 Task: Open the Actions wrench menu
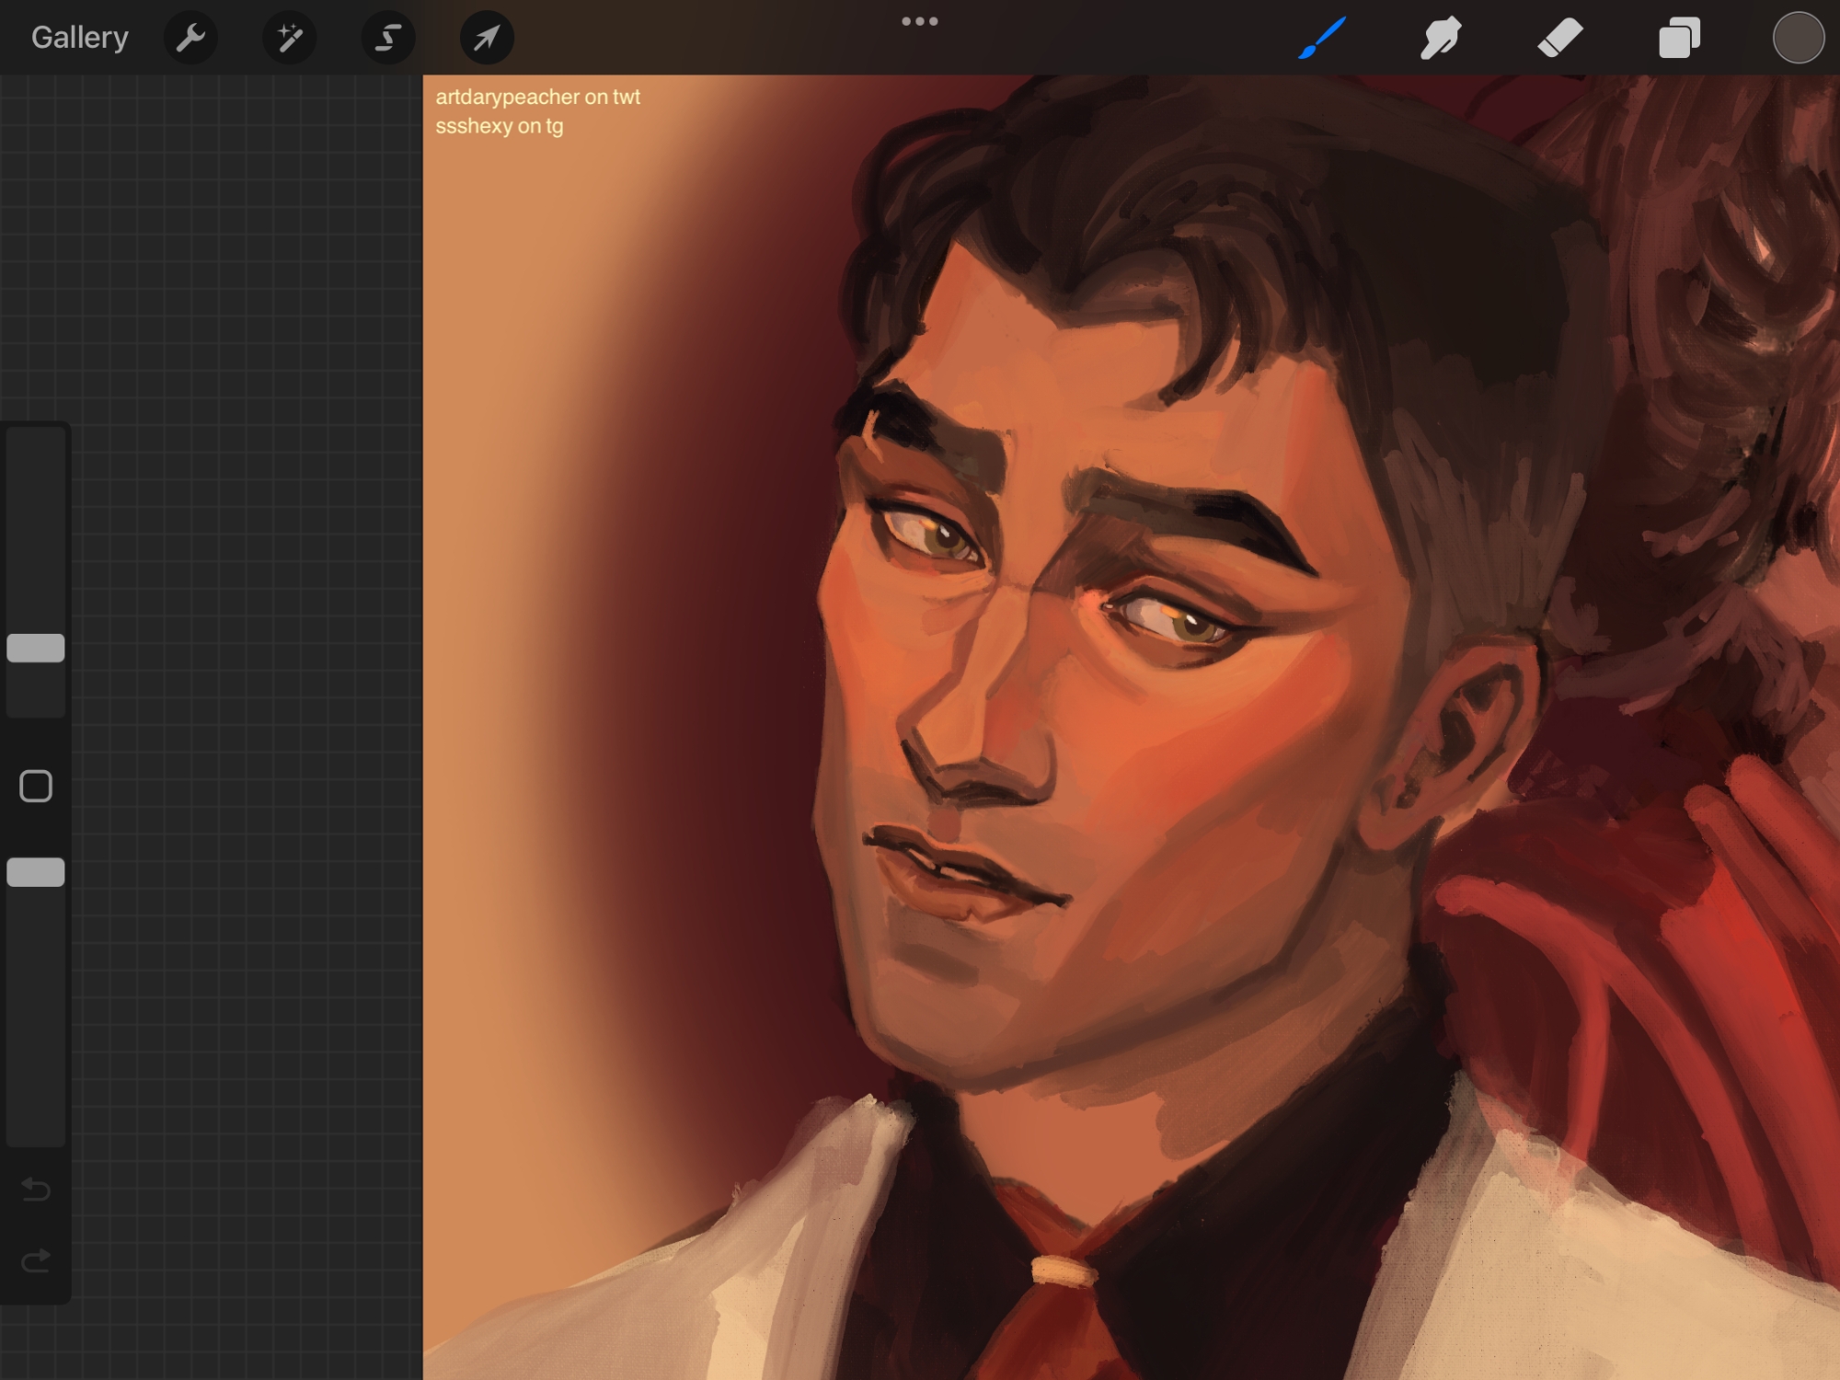(190, 38)
